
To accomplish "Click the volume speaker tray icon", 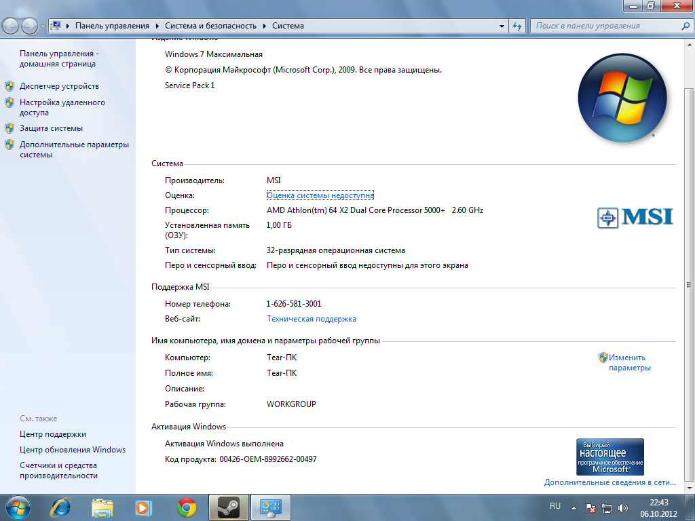I will coord(623,508).
